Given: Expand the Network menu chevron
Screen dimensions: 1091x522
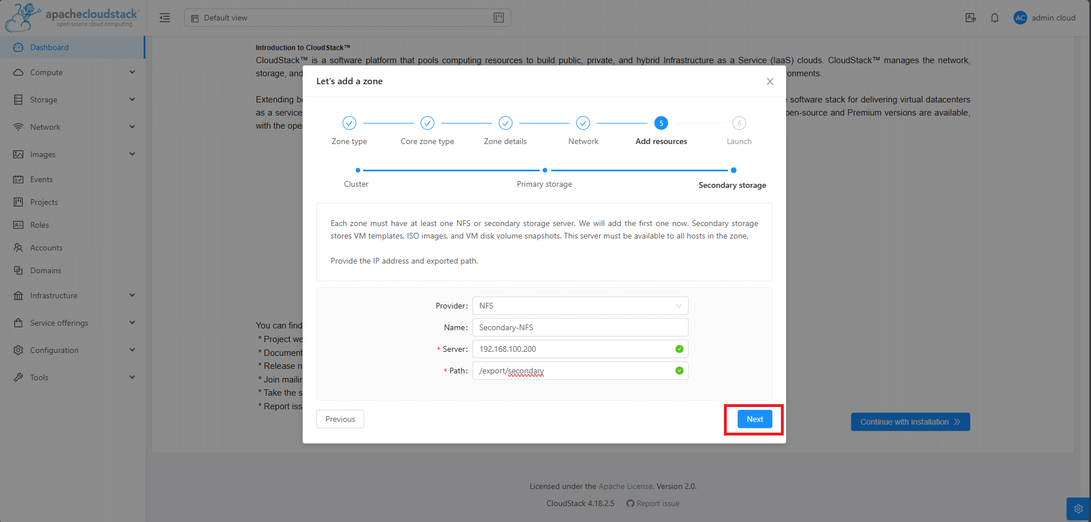Looking at the screenshot, I should [x=132, y=127].
